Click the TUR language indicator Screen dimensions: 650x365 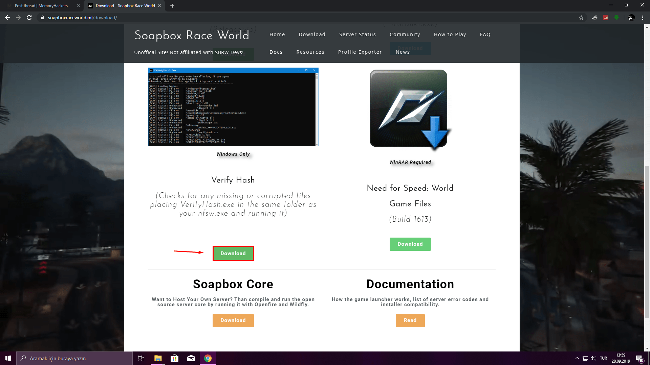604,358
